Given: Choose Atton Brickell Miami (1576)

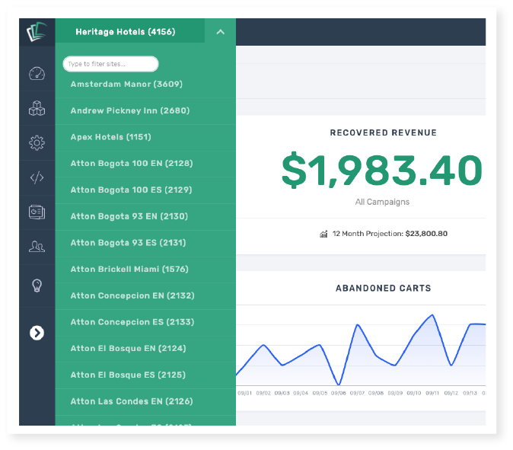Looking at the screenshot, I should click(x=129, y=269).
